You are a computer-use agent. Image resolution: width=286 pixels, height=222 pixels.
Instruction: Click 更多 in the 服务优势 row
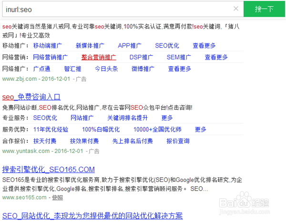click(x=201, y=130)
